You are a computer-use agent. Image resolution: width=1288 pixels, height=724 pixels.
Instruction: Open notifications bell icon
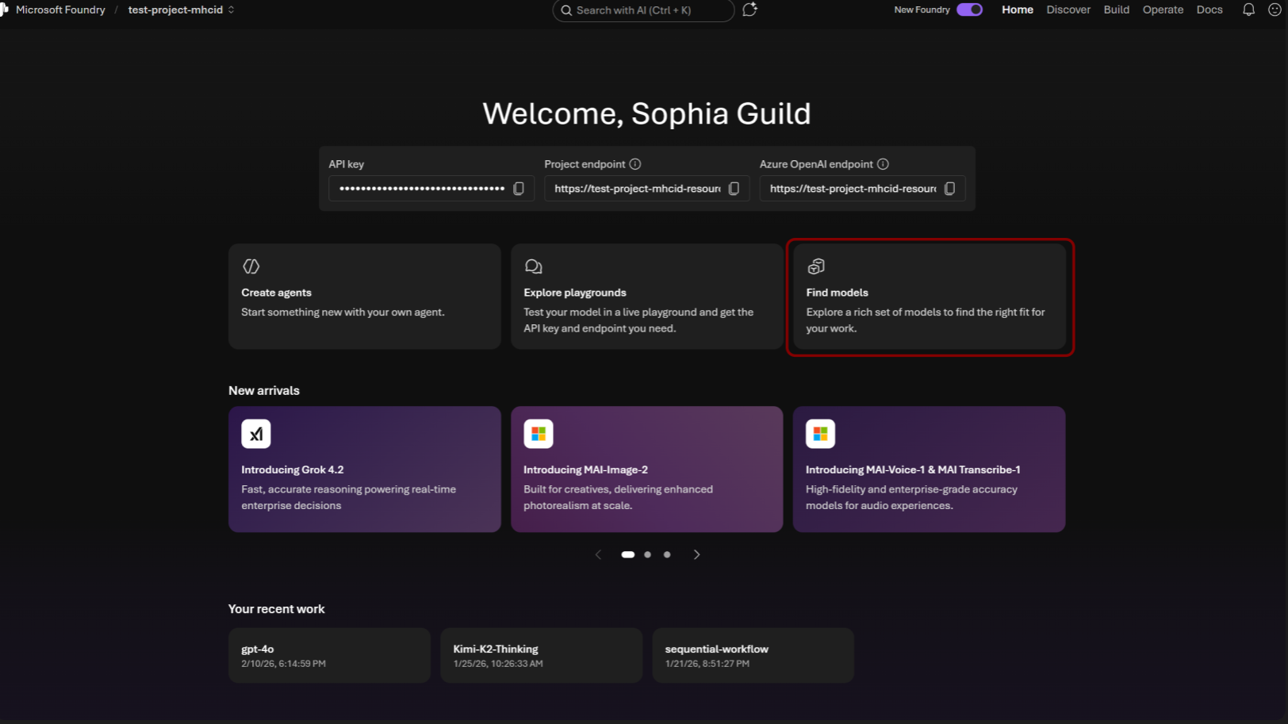tap(1248, 10)
